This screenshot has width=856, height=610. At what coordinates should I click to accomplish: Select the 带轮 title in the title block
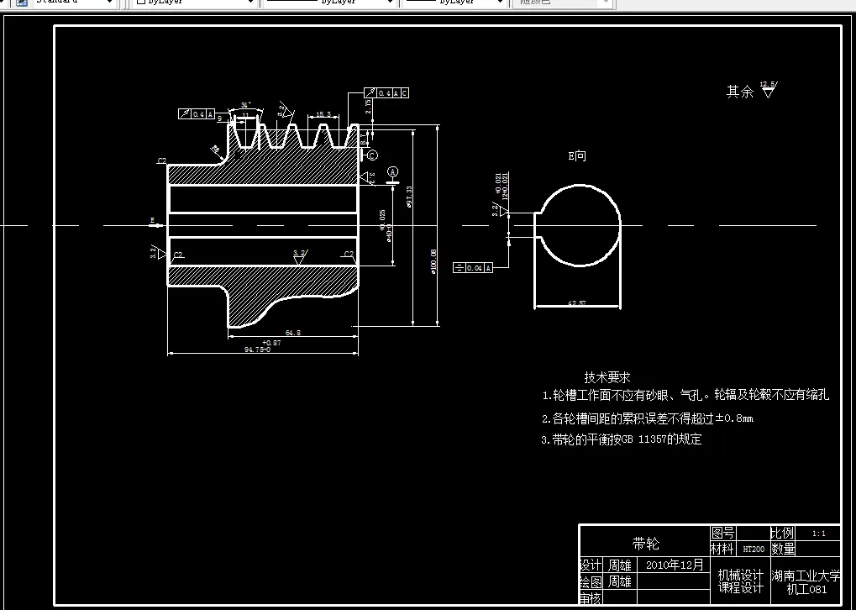646,544
